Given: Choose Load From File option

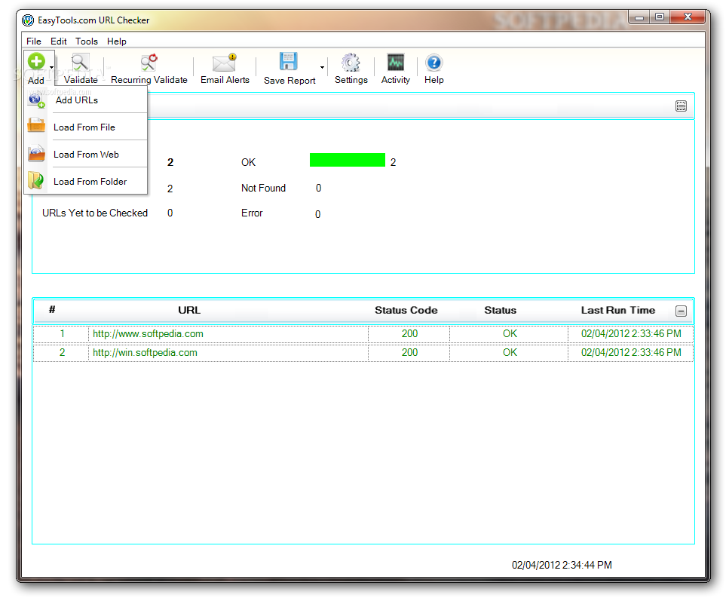Looking at the screenshot, I should pos(84,127).
